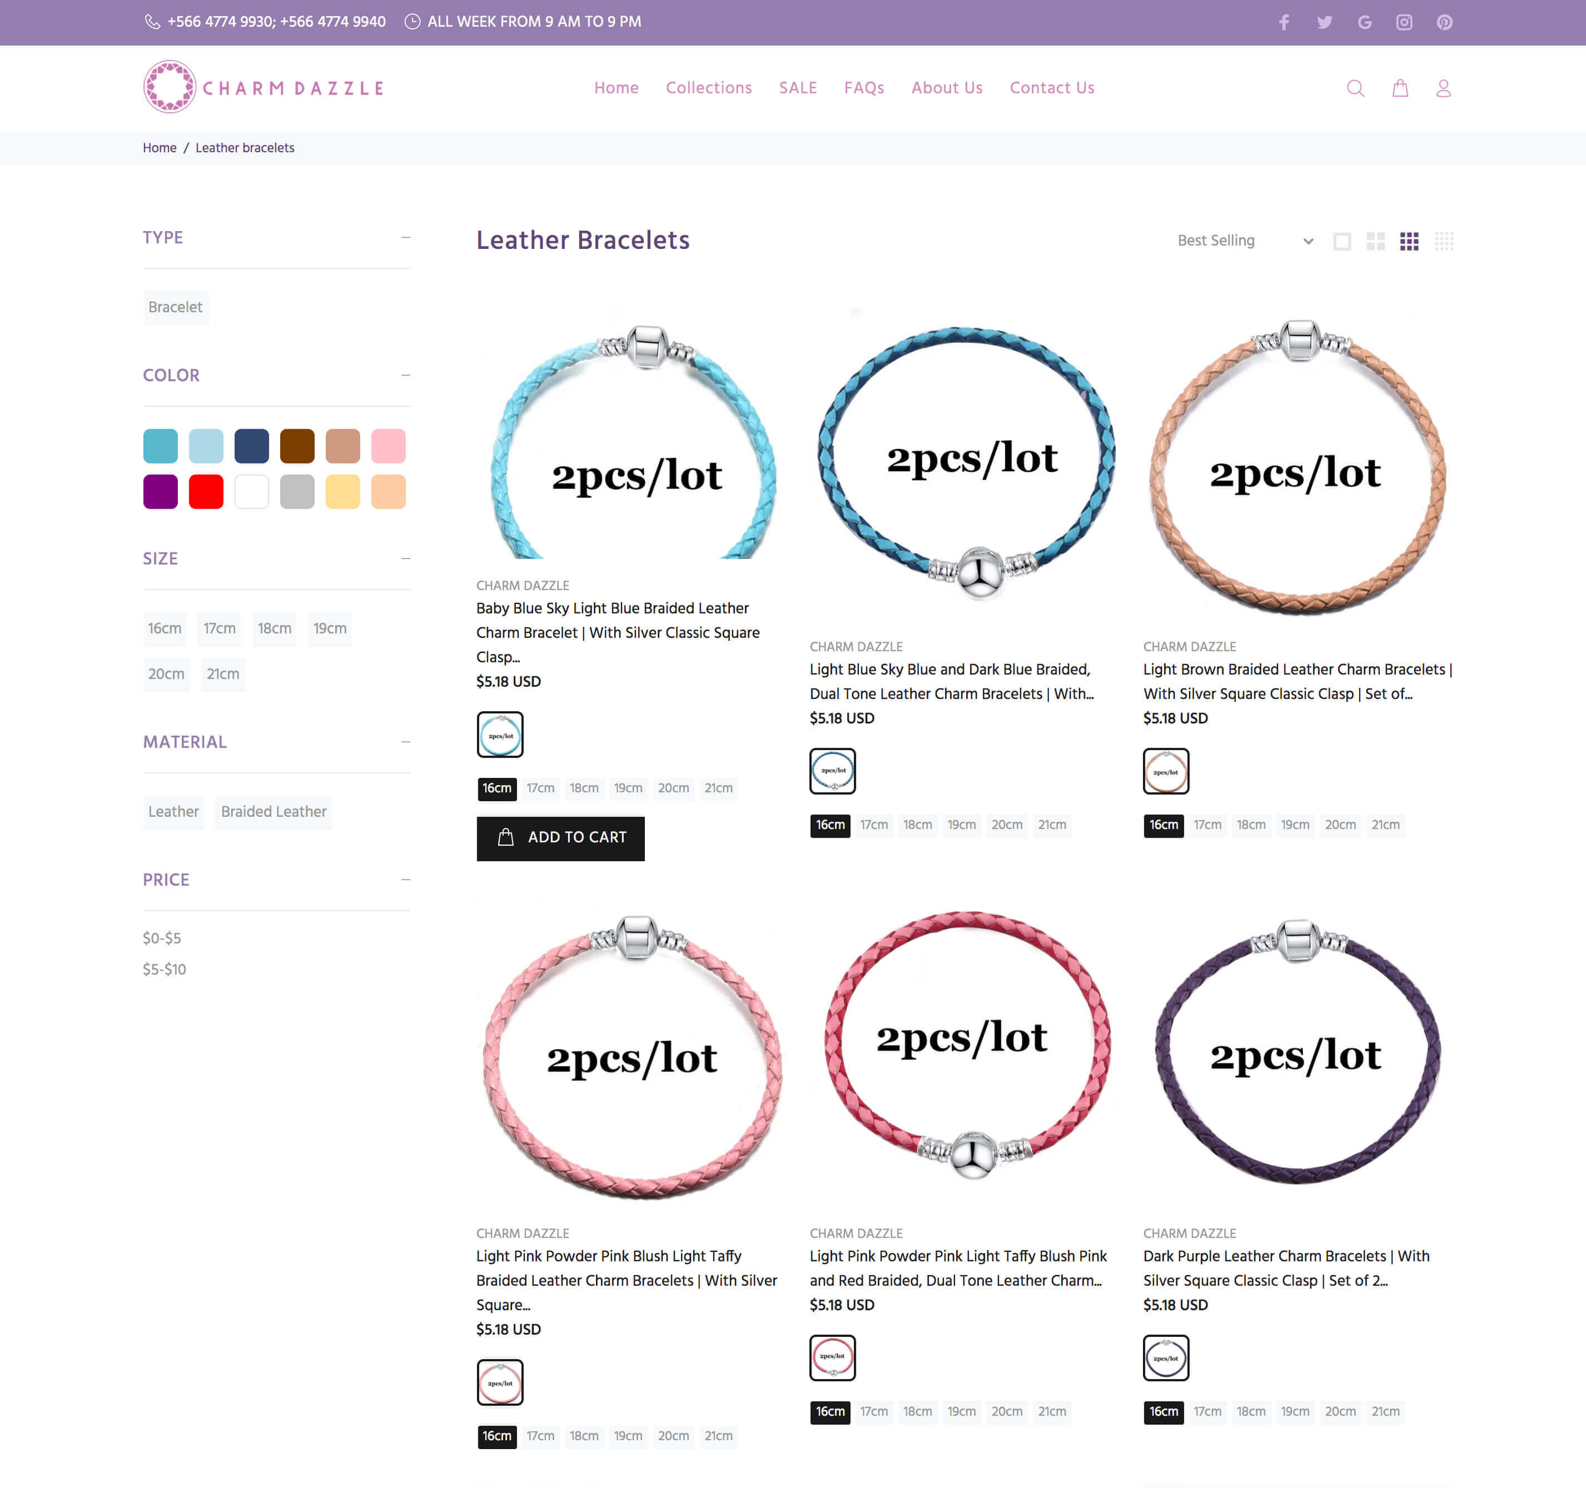Select the red color swatch filter
Screen dimensions: 1586x1488
[x=206, y=491]
